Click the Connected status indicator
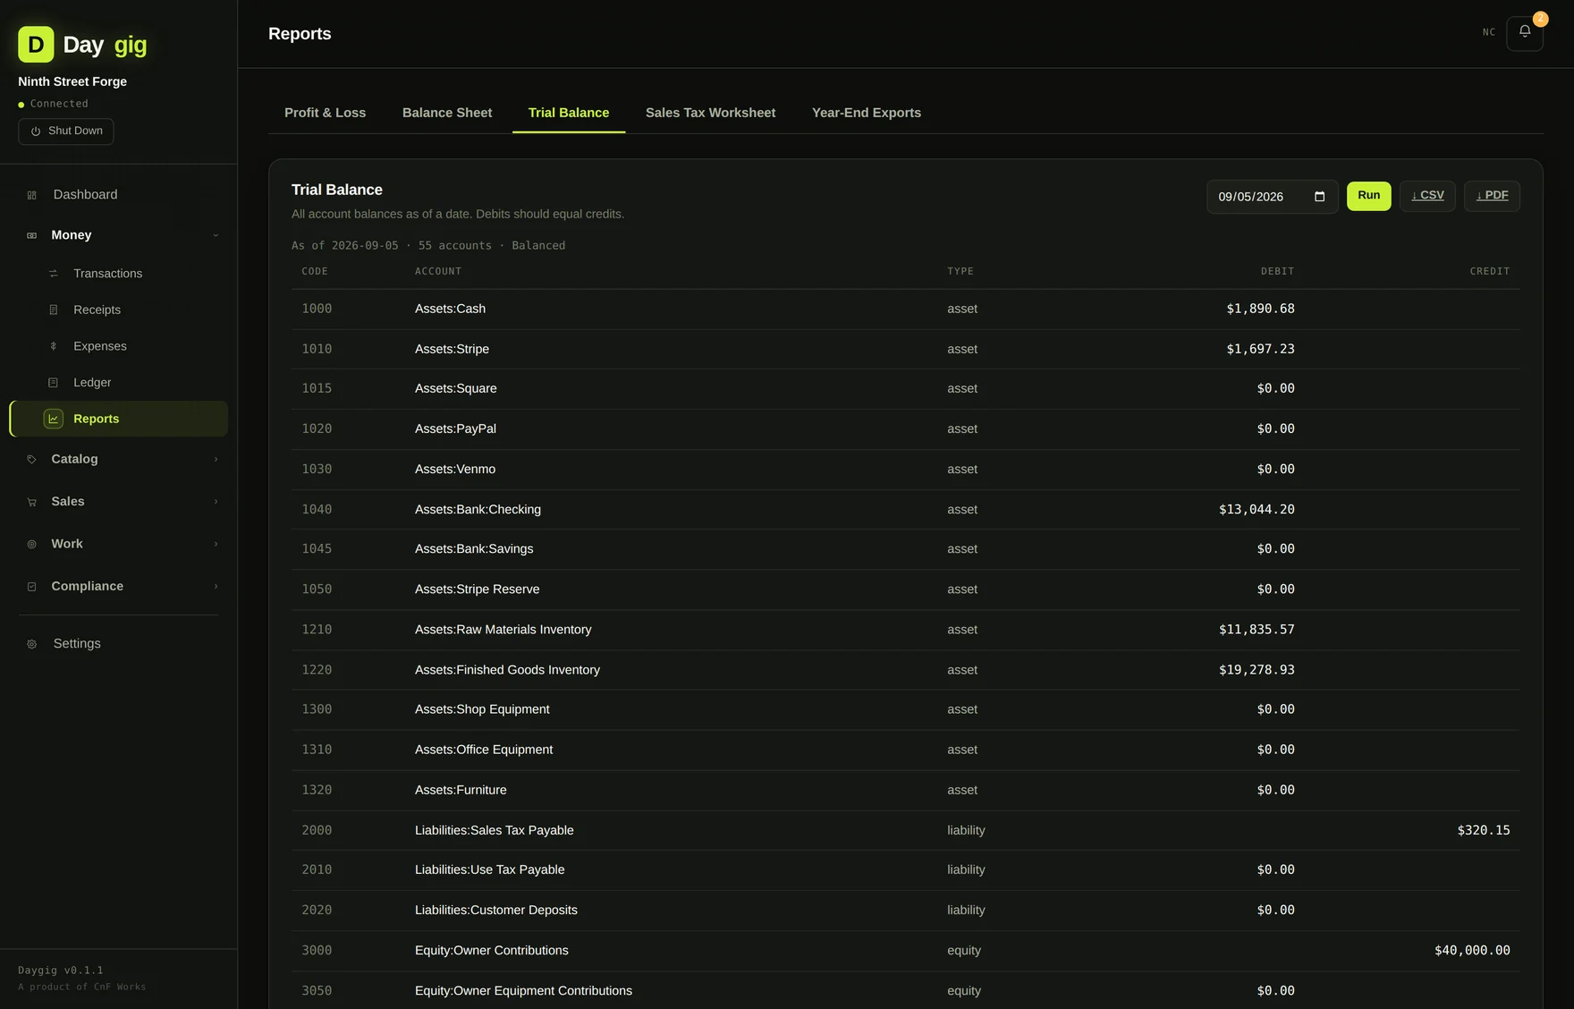The height and width of the screenshot is (1009, 1574). 54,104
